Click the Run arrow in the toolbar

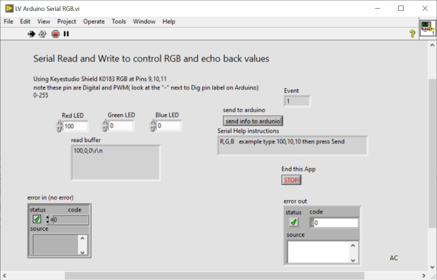(x=31, y=33)
